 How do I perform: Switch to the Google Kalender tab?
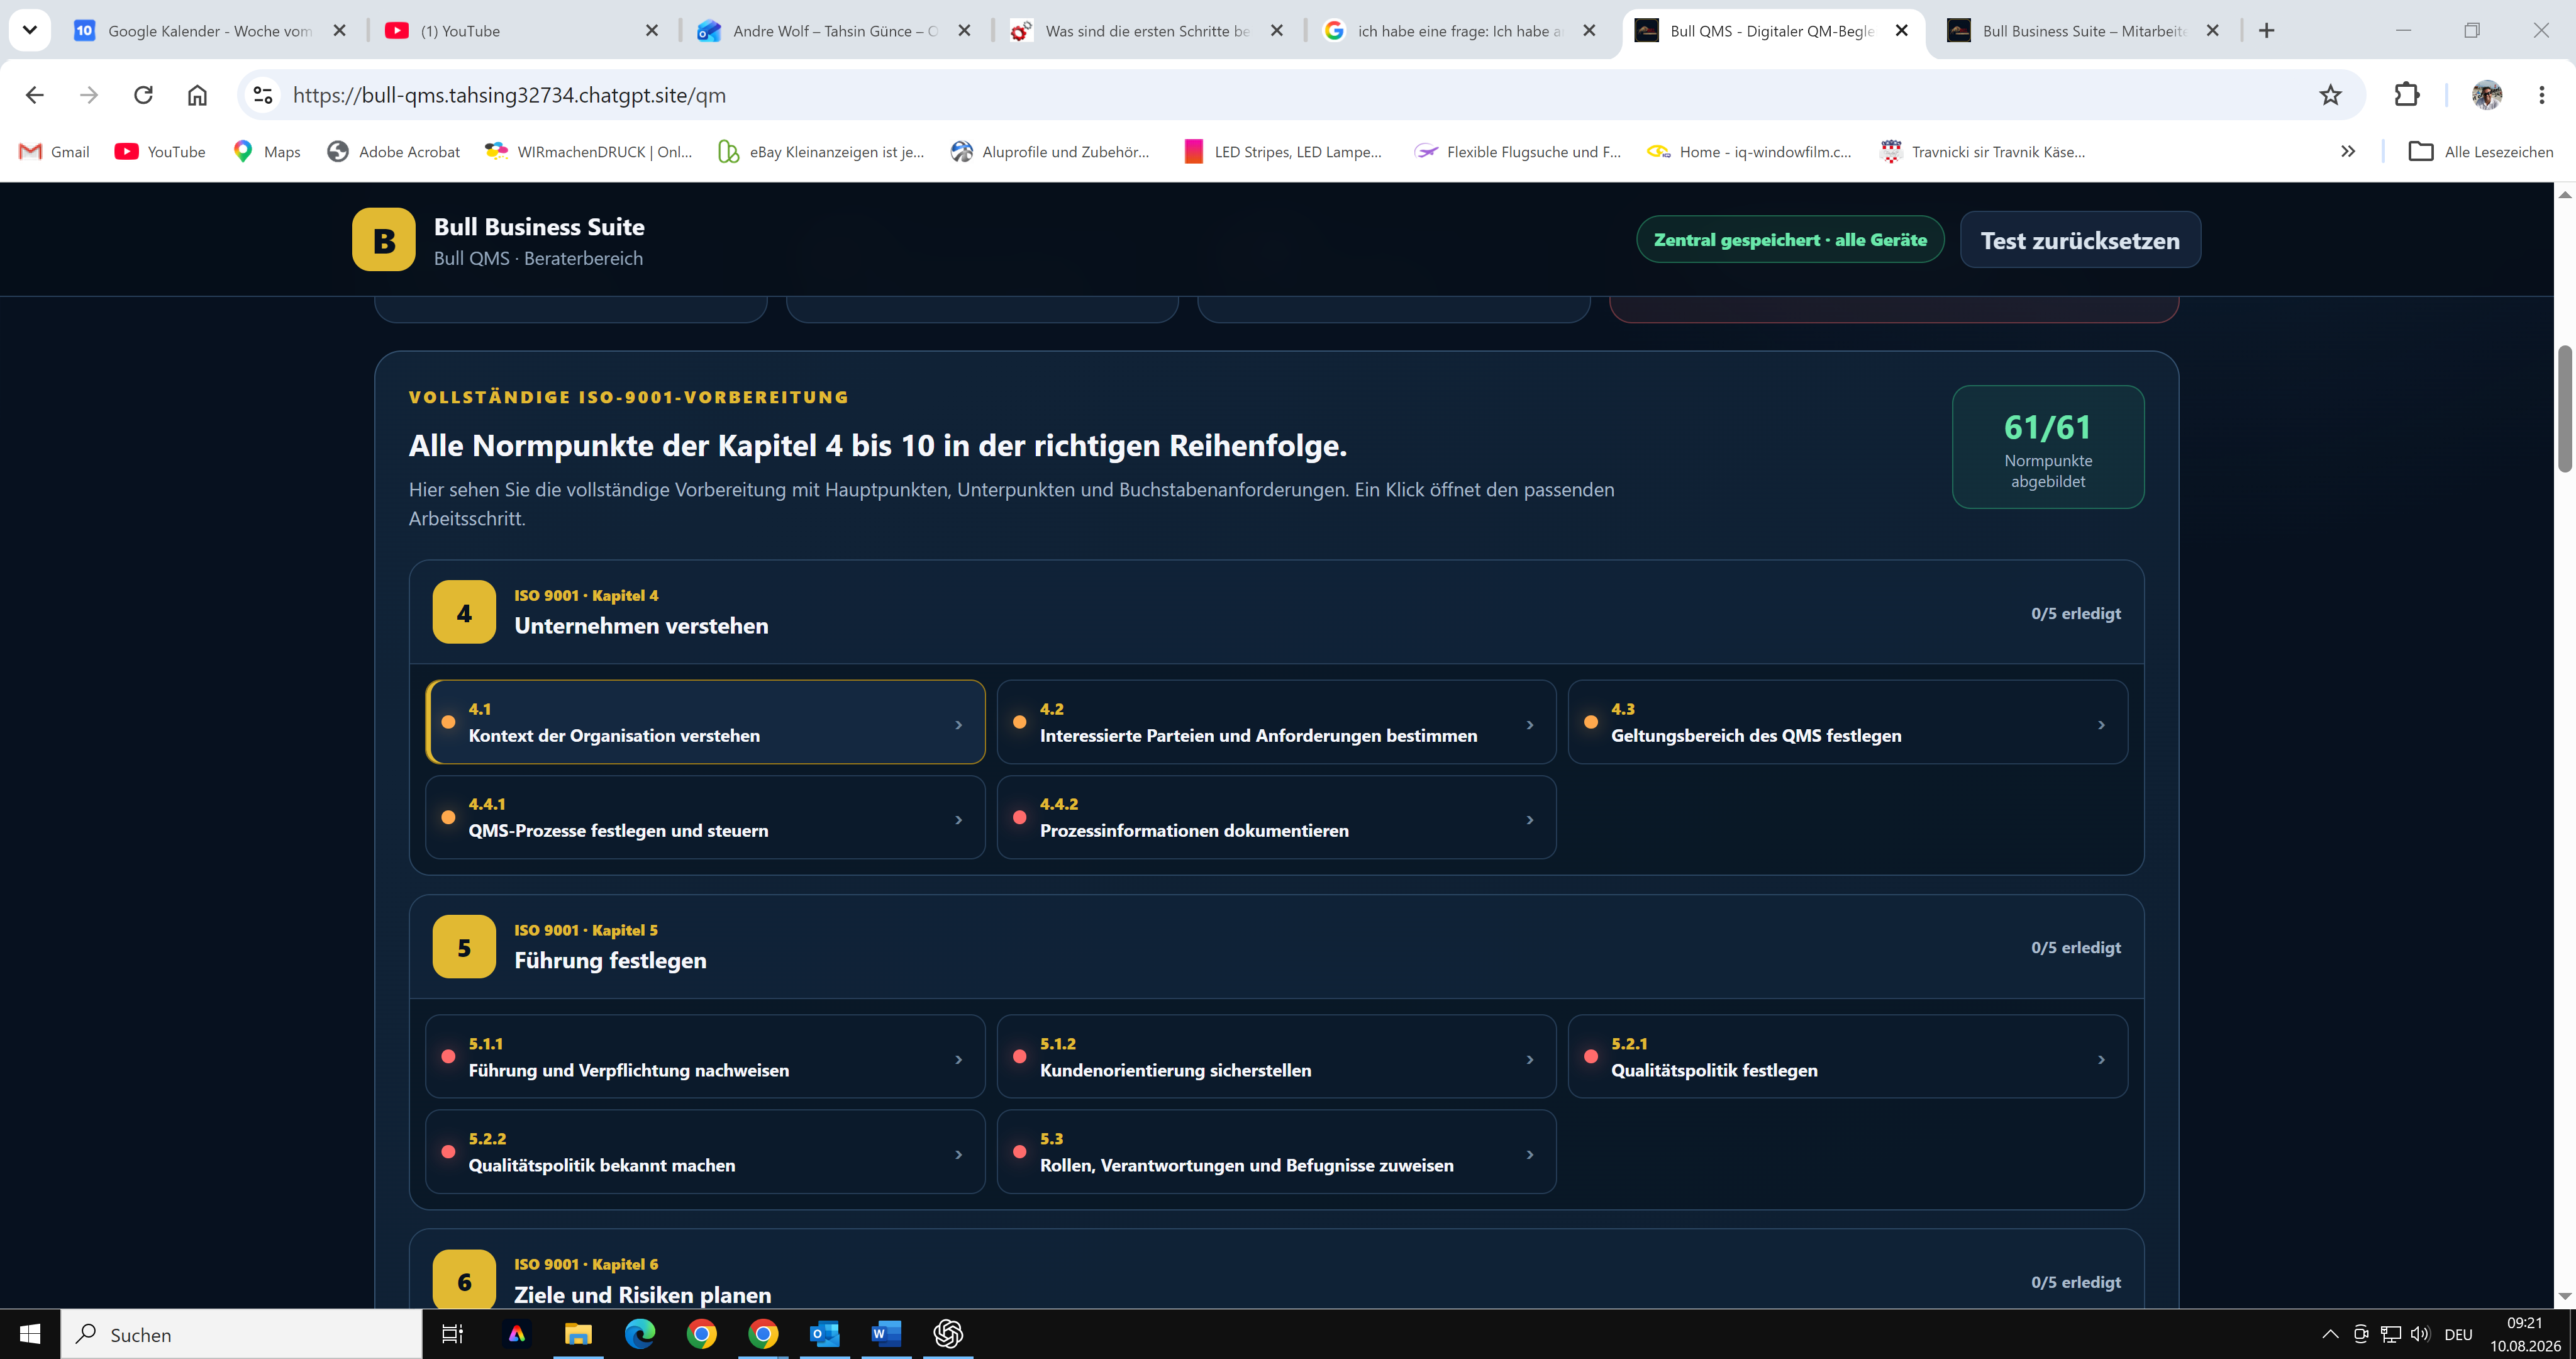(x=210, y=31)
